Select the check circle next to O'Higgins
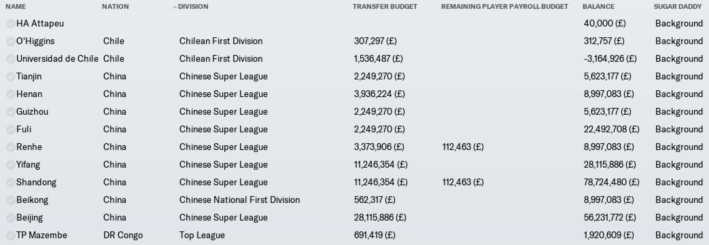Viewport: 709px width, 245px height. [x=11, y=41]
